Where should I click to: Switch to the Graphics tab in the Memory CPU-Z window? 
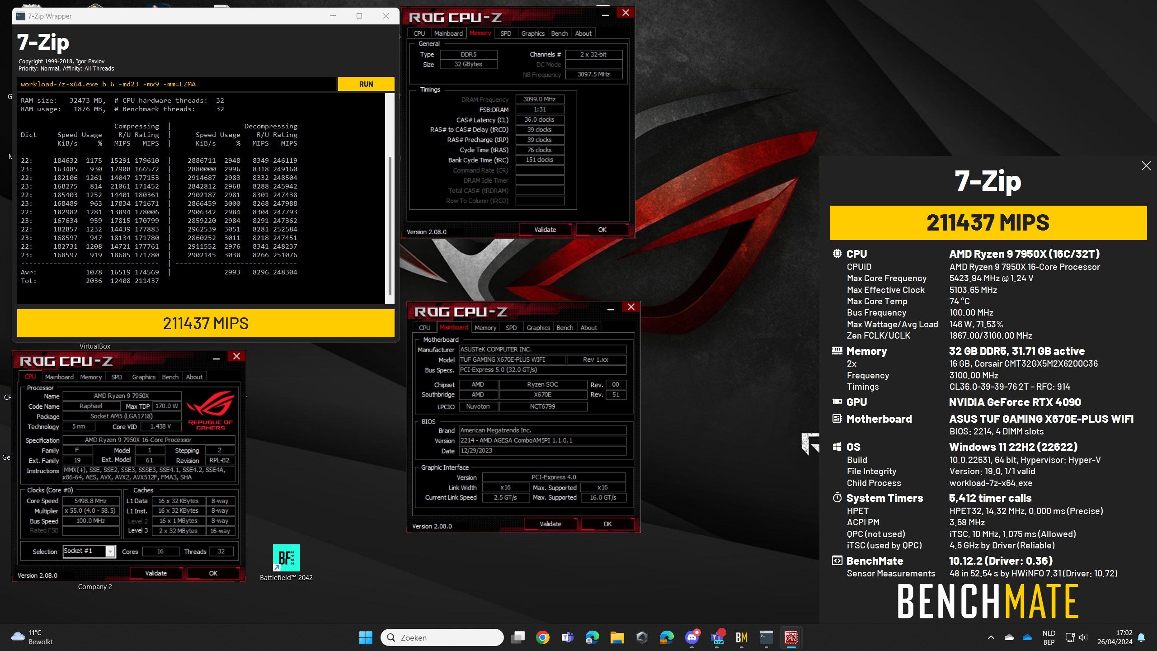tap(532, 33)
